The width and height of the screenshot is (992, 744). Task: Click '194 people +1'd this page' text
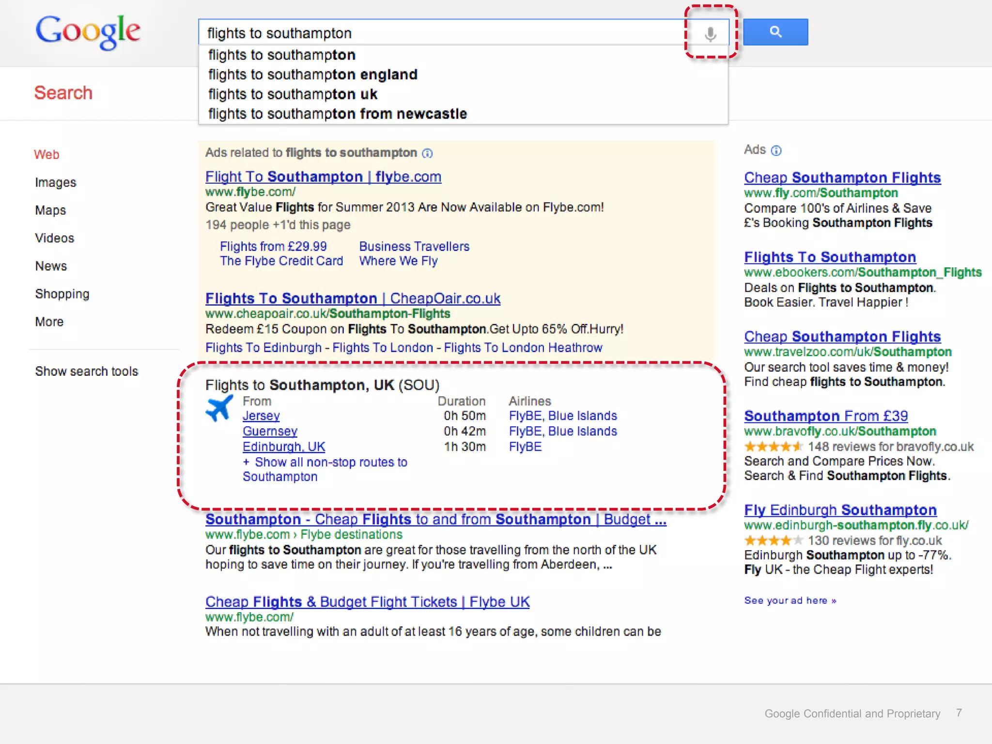click(278, 225)
